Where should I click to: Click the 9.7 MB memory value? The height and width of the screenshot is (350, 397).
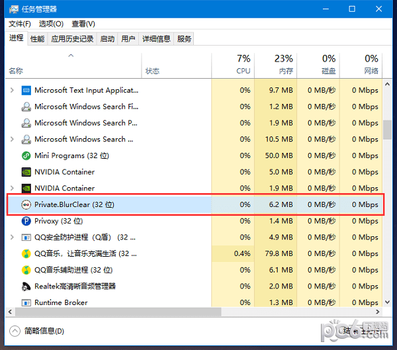[281, 91]
